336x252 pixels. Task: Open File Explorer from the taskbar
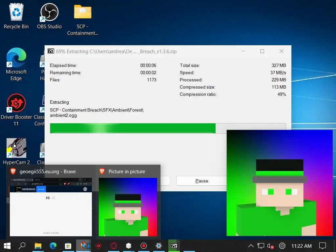pyautogui.click(x=38, y=246)
